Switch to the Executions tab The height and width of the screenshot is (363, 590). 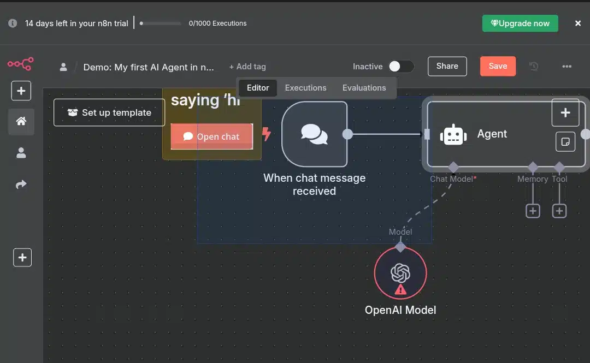tap(305, 88)
